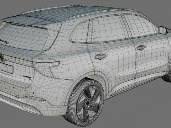This screenshot has height=128, width=171.
Task: Select the rear license plate recess
Action: [6, 68]
